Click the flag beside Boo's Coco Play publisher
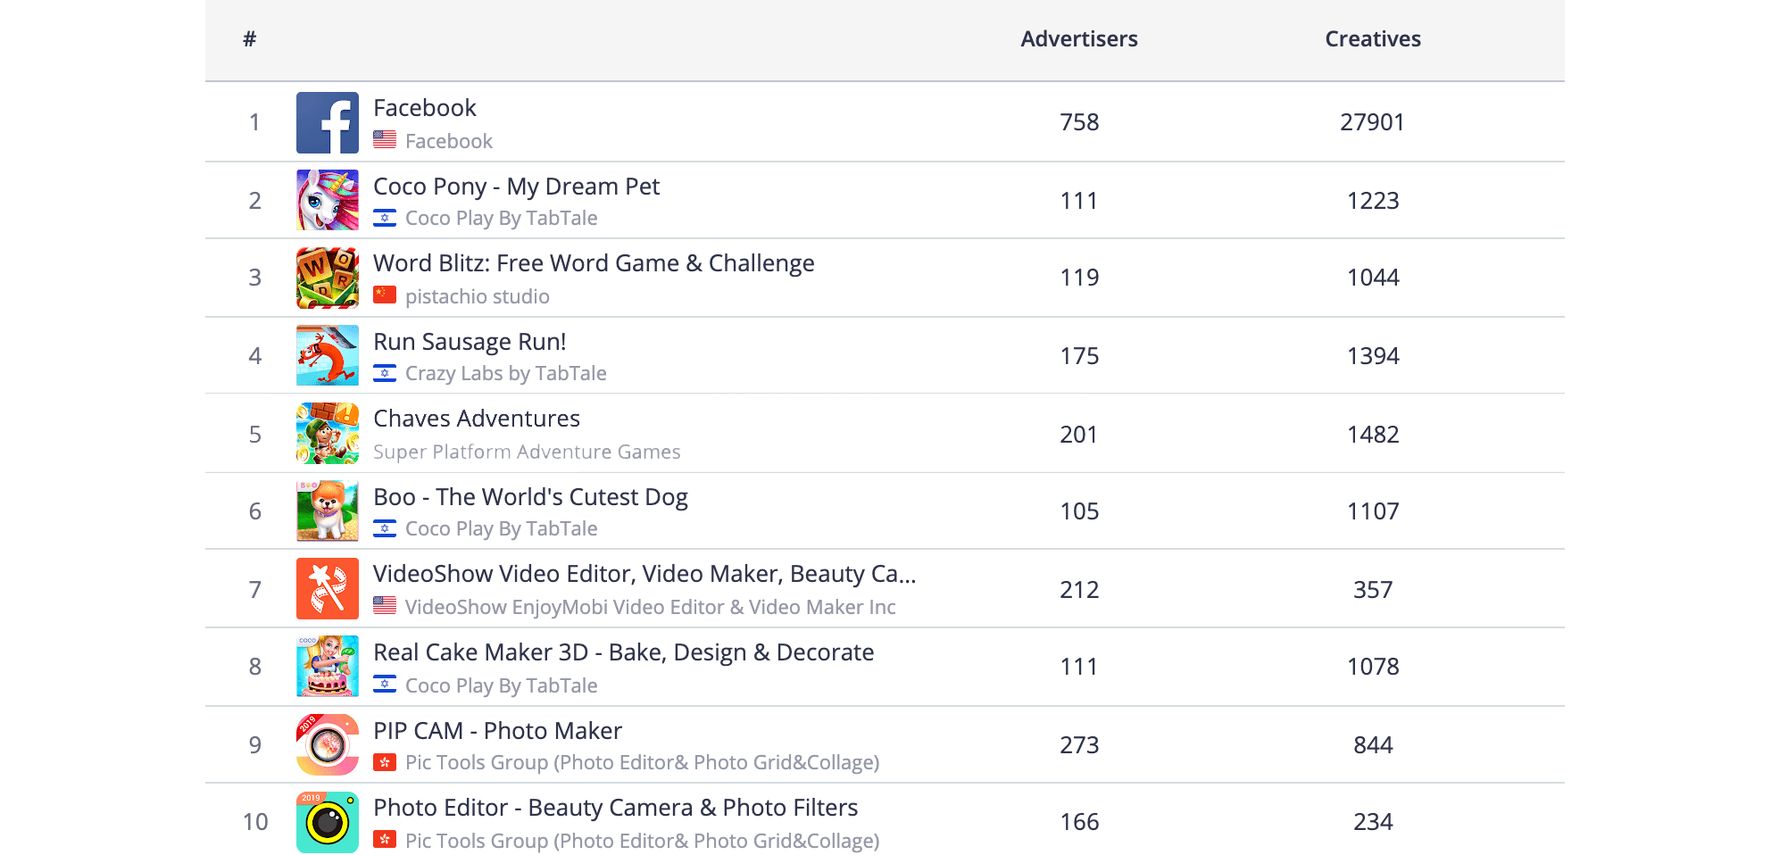 385,527
